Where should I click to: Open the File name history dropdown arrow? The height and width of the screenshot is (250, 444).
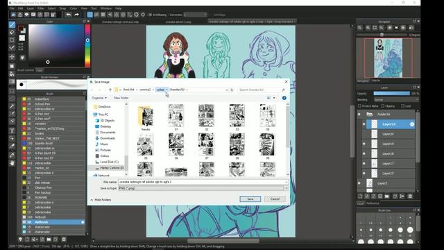(x=286, y=182)
